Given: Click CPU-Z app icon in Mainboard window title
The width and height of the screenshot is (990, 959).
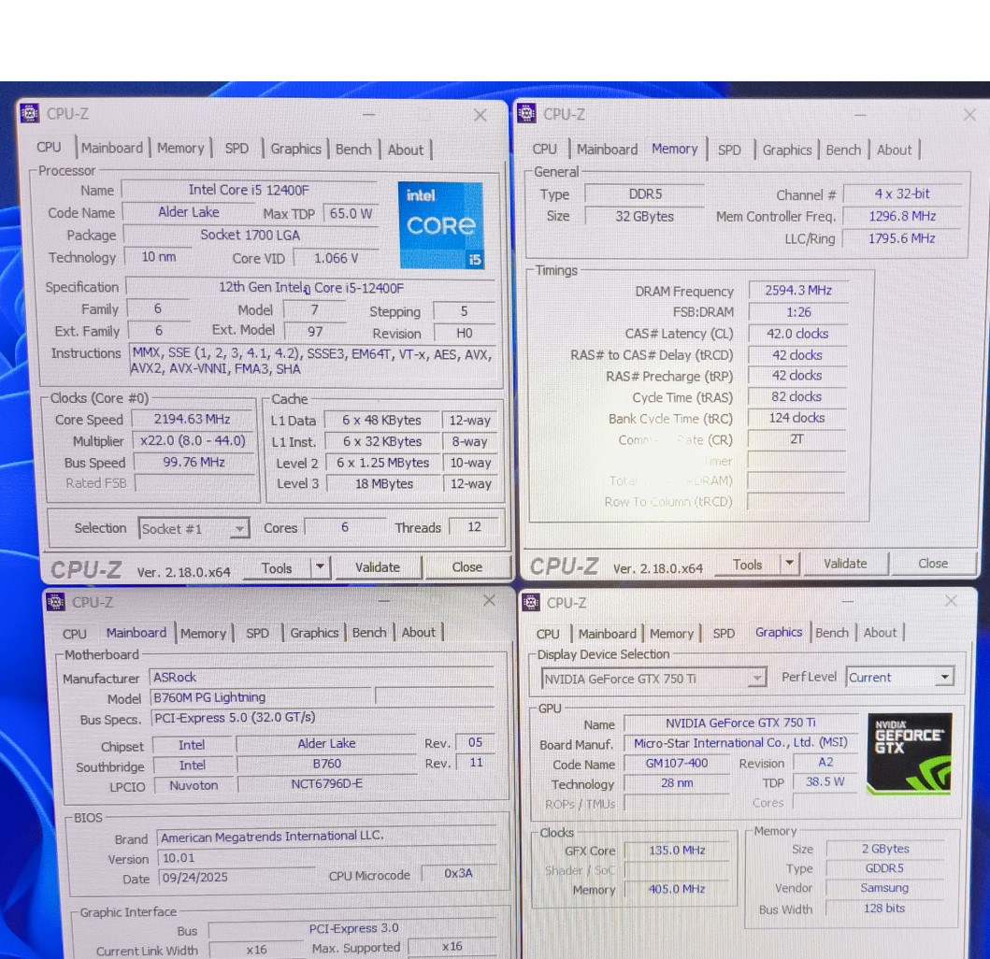Looking at the screenshot, I should [56, 601].
